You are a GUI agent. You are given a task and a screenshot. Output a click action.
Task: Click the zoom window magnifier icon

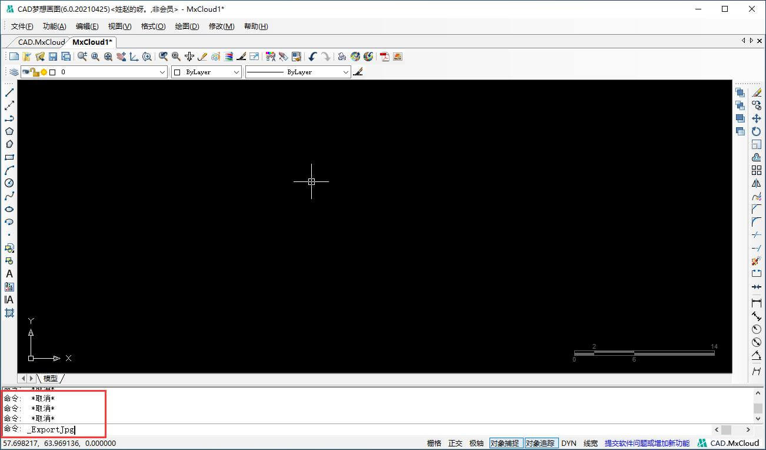pos(95,57)
